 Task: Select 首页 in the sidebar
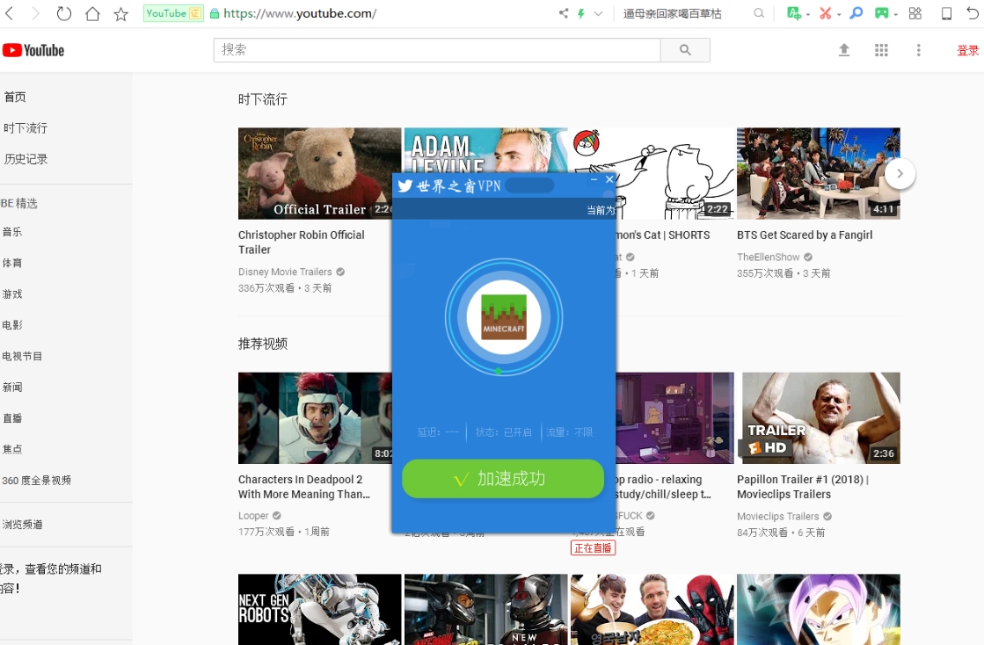click(15, 98)
